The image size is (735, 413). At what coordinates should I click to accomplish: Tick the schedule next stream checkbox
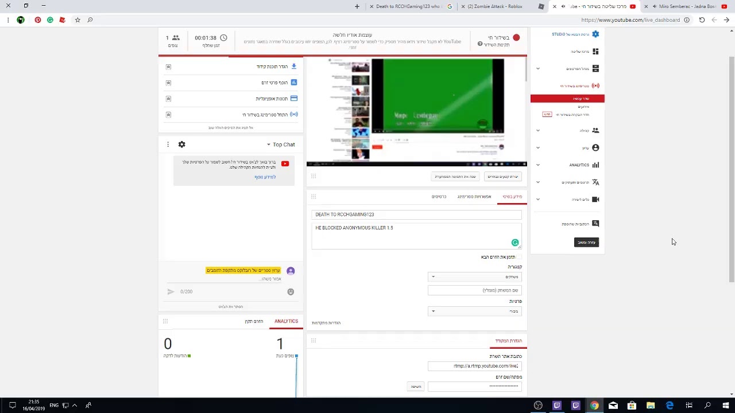(x=519, y=257)
